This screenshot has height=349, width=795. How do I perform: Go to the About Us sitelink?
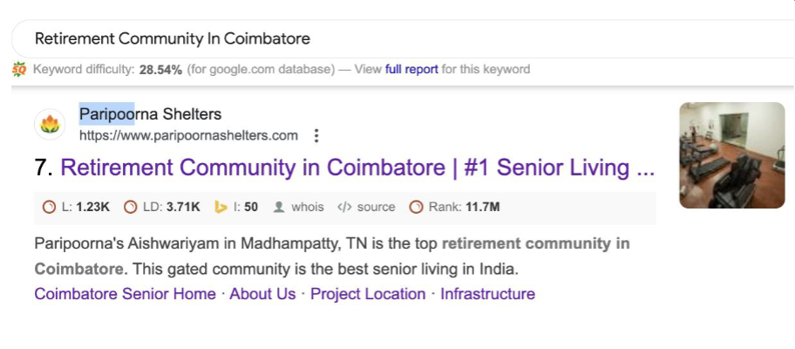coord(262,294)
